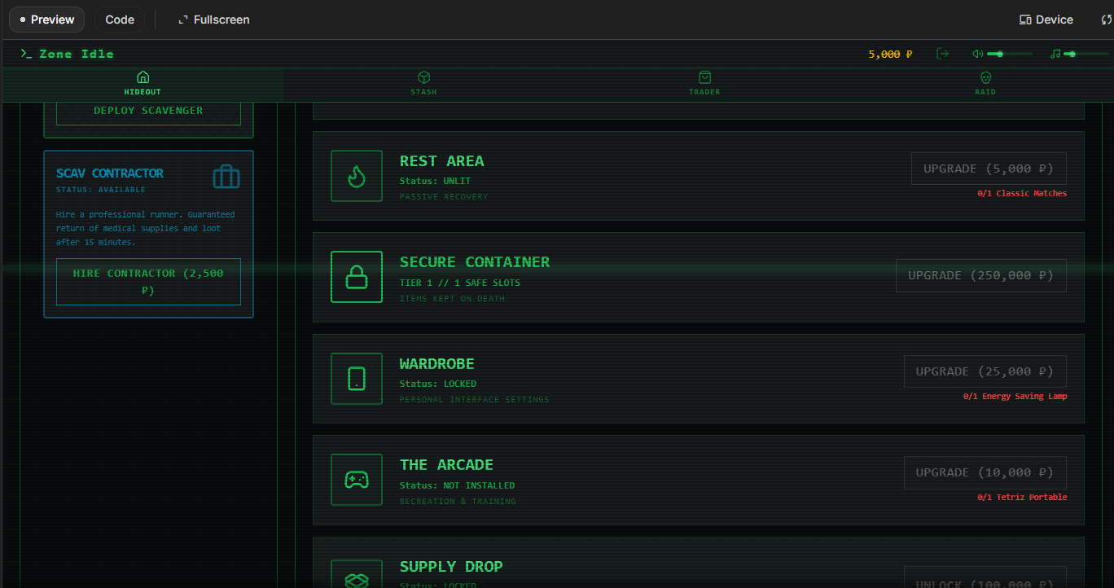This screenshot has height=588, width=1114.
Task: Go to the Raid tab
Action: (x=985, y=83)
